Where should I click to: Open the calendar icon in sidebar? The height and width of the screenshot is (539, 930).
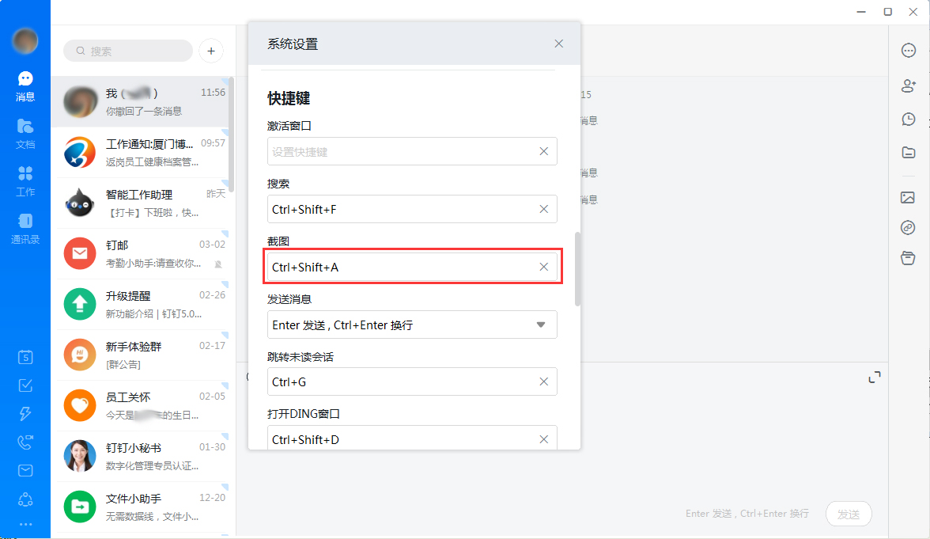point(25,357)
